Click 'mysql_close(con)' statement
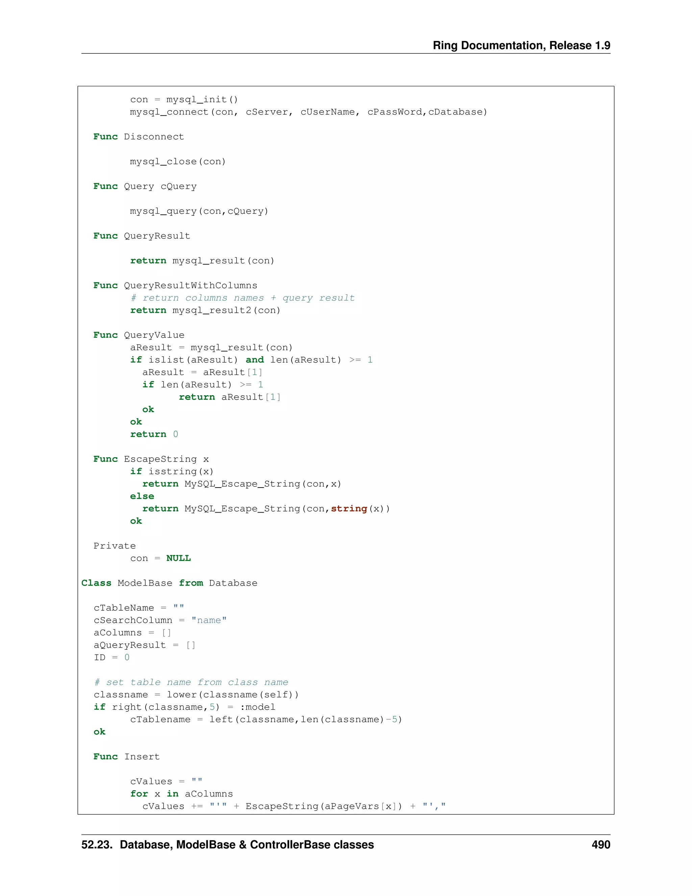The height and width of the screenshot is (896, 692). pyautogui.click(x=178, y=162)
